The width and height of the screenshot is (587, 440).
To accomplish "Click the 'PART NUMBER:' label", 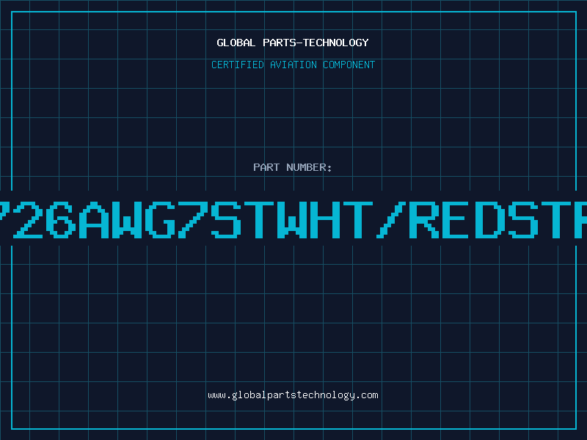I will point(293,167).
